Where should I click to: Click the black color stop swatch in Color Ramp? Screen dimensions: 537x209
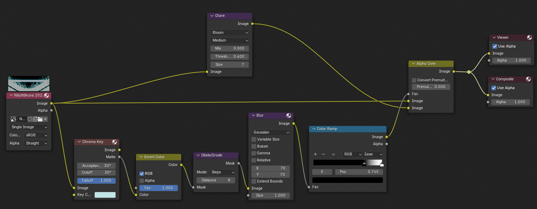[x=348, y=180]
